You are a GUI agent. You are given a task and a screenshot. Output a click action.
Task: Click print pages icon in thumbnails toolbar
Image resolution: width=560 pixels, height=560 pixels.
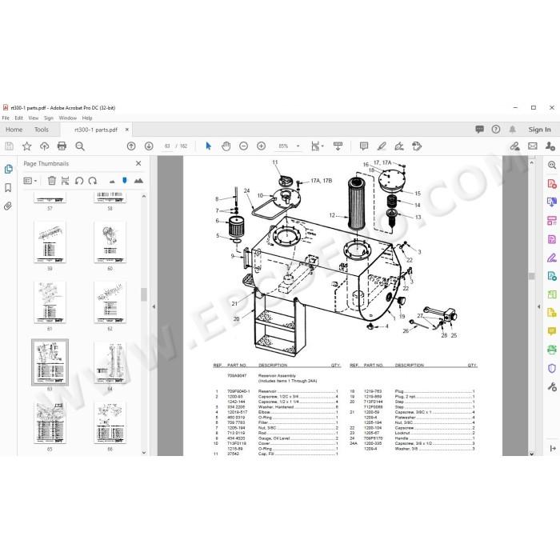[65, 181]
